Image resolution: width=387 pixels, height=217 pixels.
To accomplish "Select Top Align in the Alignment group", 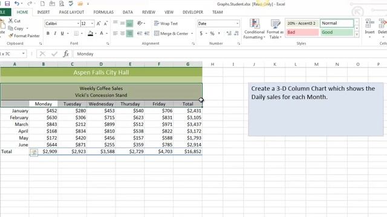I will tap(115, 23).
